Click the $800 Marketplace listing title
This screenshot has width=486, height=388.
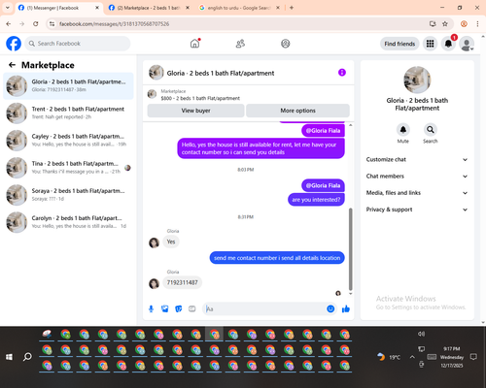click(200, 98)
